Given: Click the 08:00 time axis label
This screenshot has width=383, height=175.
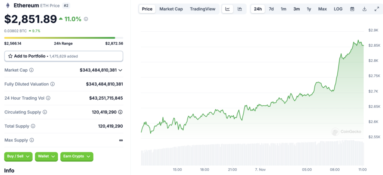Looking at the screenshot, I should 335,170.
